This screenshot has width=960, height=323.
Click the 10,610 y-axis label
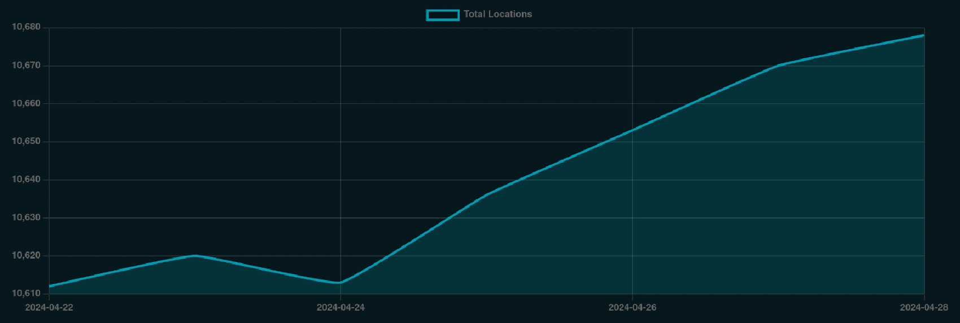26,293
